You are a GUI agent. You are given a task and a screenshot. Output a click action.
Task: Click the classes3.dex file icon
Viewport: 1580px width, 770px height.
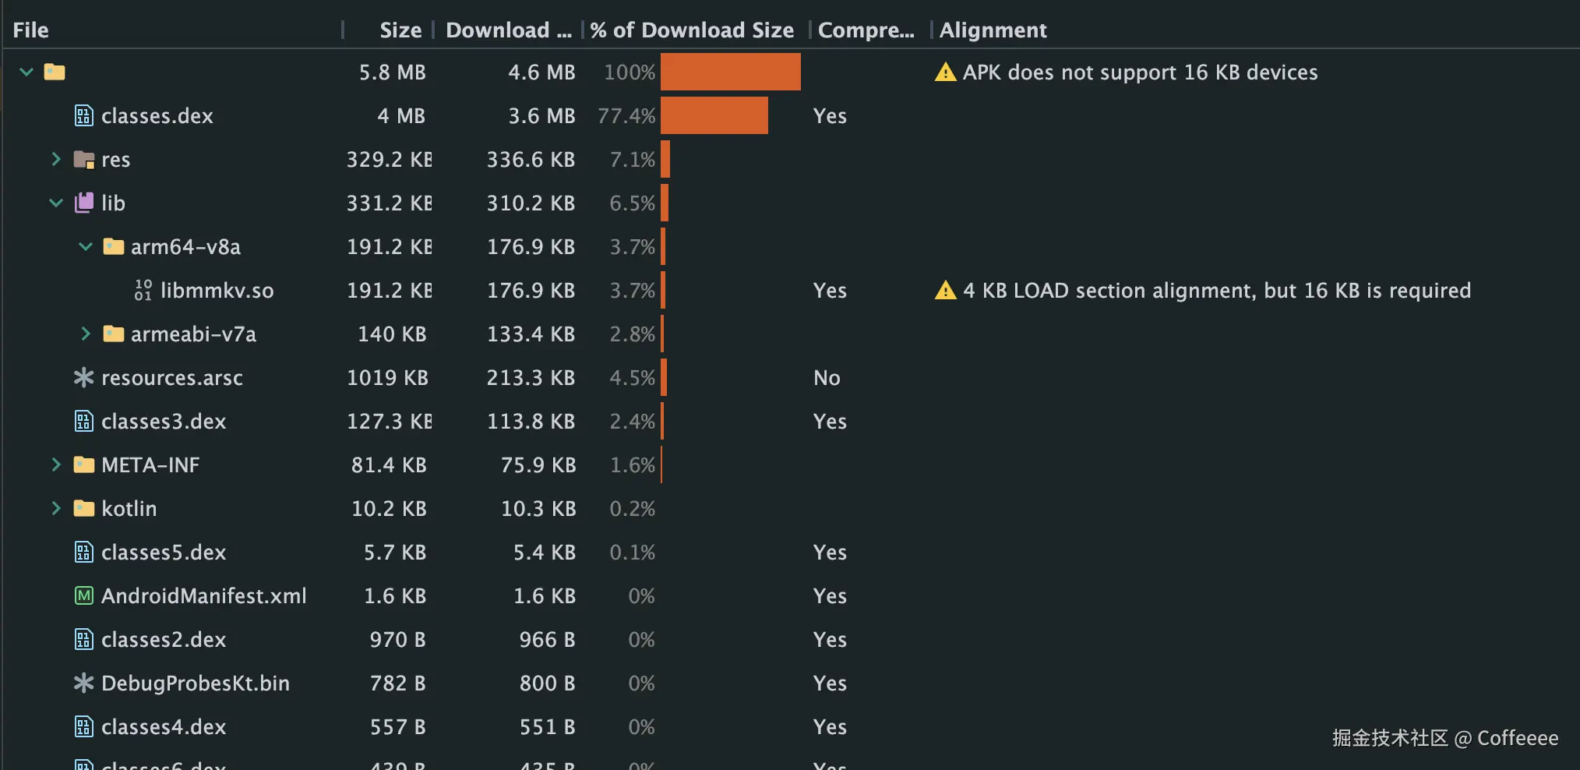click(x=83, y=422)
